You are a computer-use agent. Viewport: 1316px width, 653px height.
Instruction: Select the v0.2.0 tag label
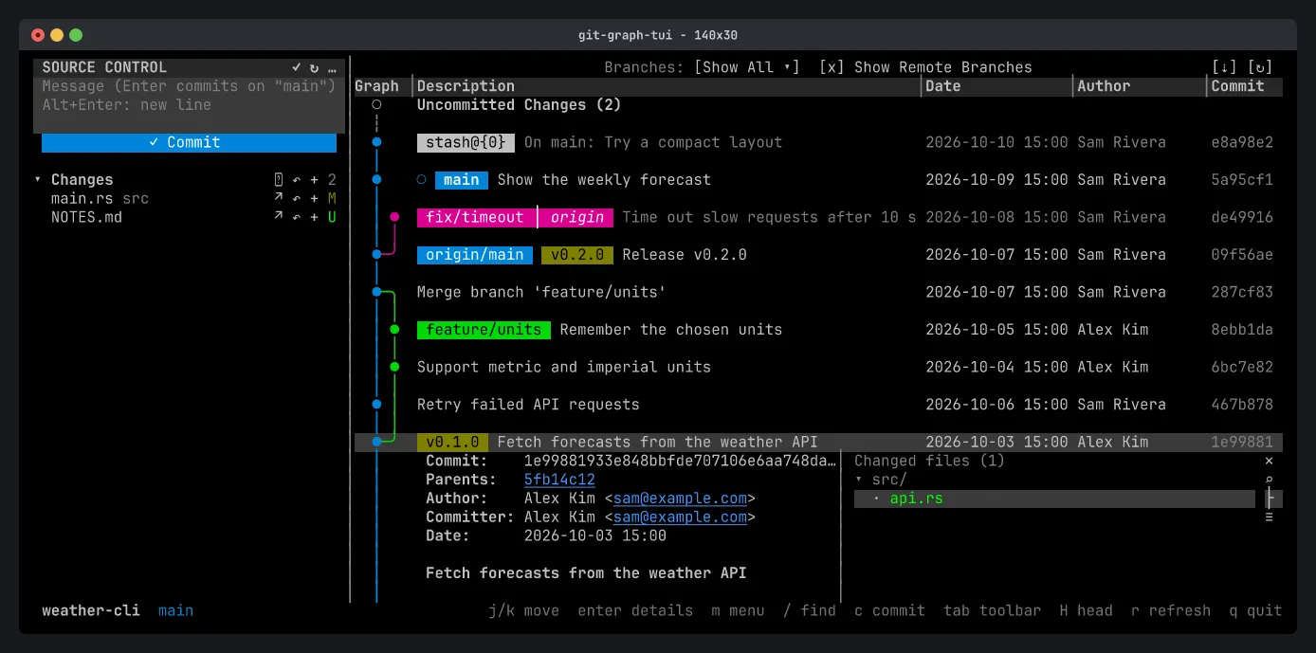point(577,255)
